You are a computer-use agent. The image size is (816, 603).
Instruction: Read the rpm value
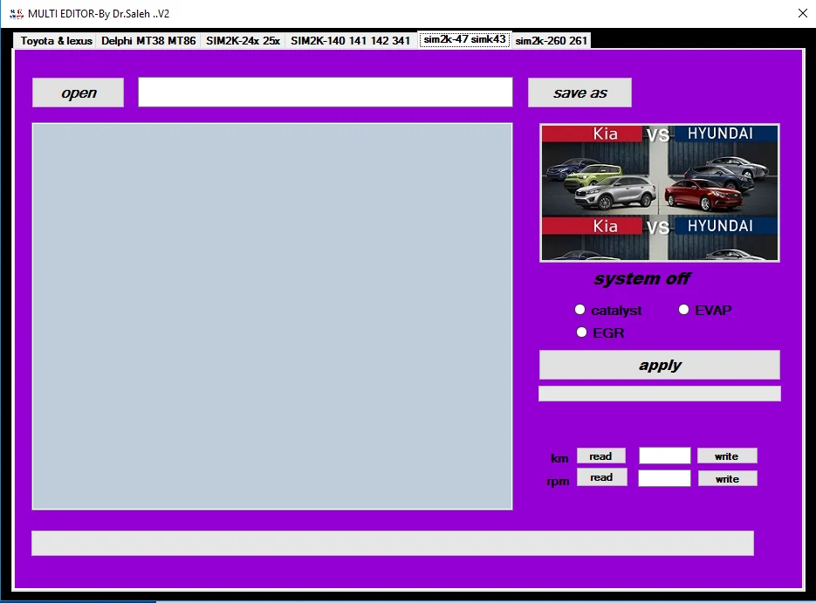[601, 477]
